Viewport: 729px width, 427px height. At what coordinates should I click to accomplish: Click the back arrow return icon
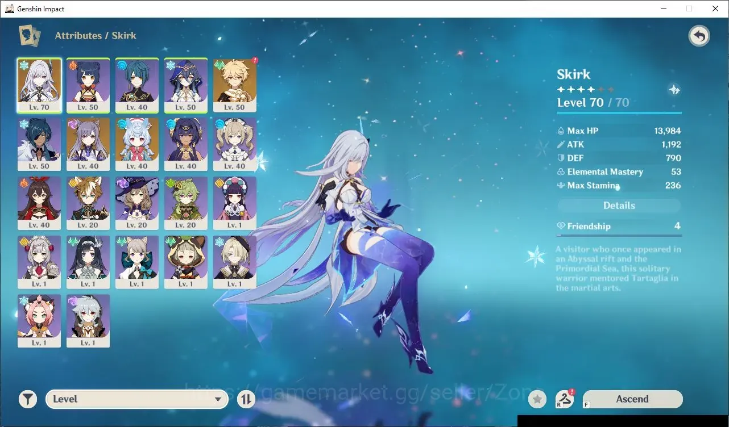tap(699, 36)
